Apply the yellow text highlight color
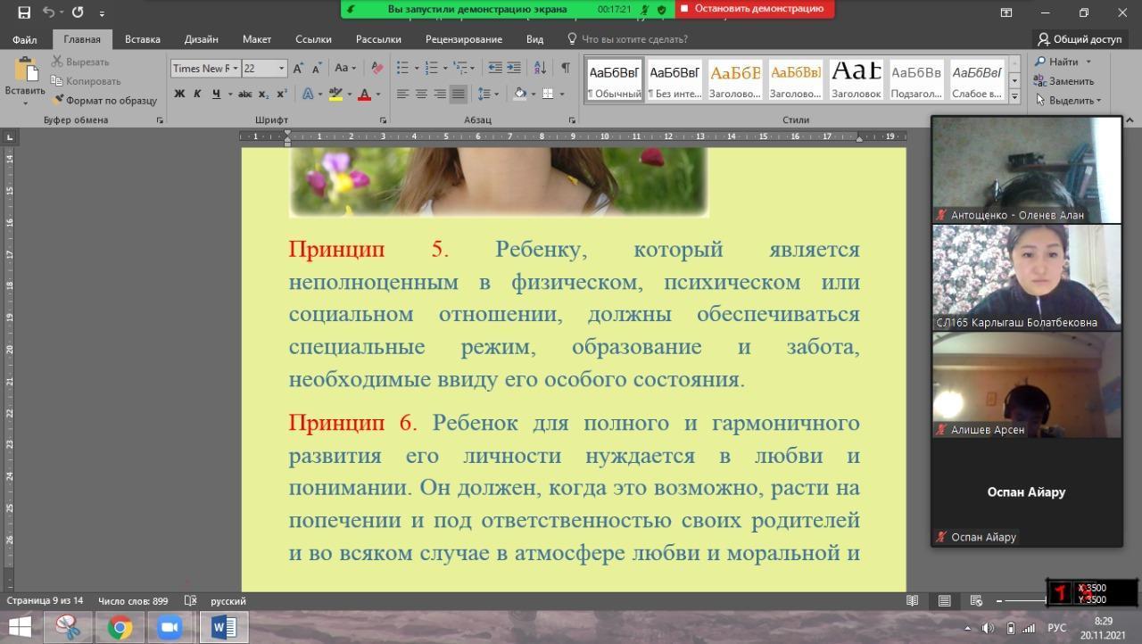 coord(335,94)
